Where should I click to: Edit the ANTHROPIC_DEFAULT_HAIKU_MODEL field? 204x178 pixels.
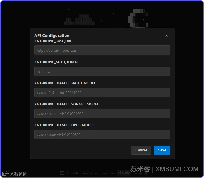click(x=102, y=93)
